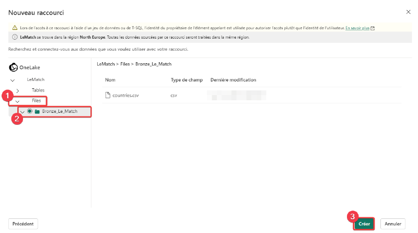Select the Tables tree item
Image resolution: width=418 pixels, height=233 pixels.
click(38, 90)
